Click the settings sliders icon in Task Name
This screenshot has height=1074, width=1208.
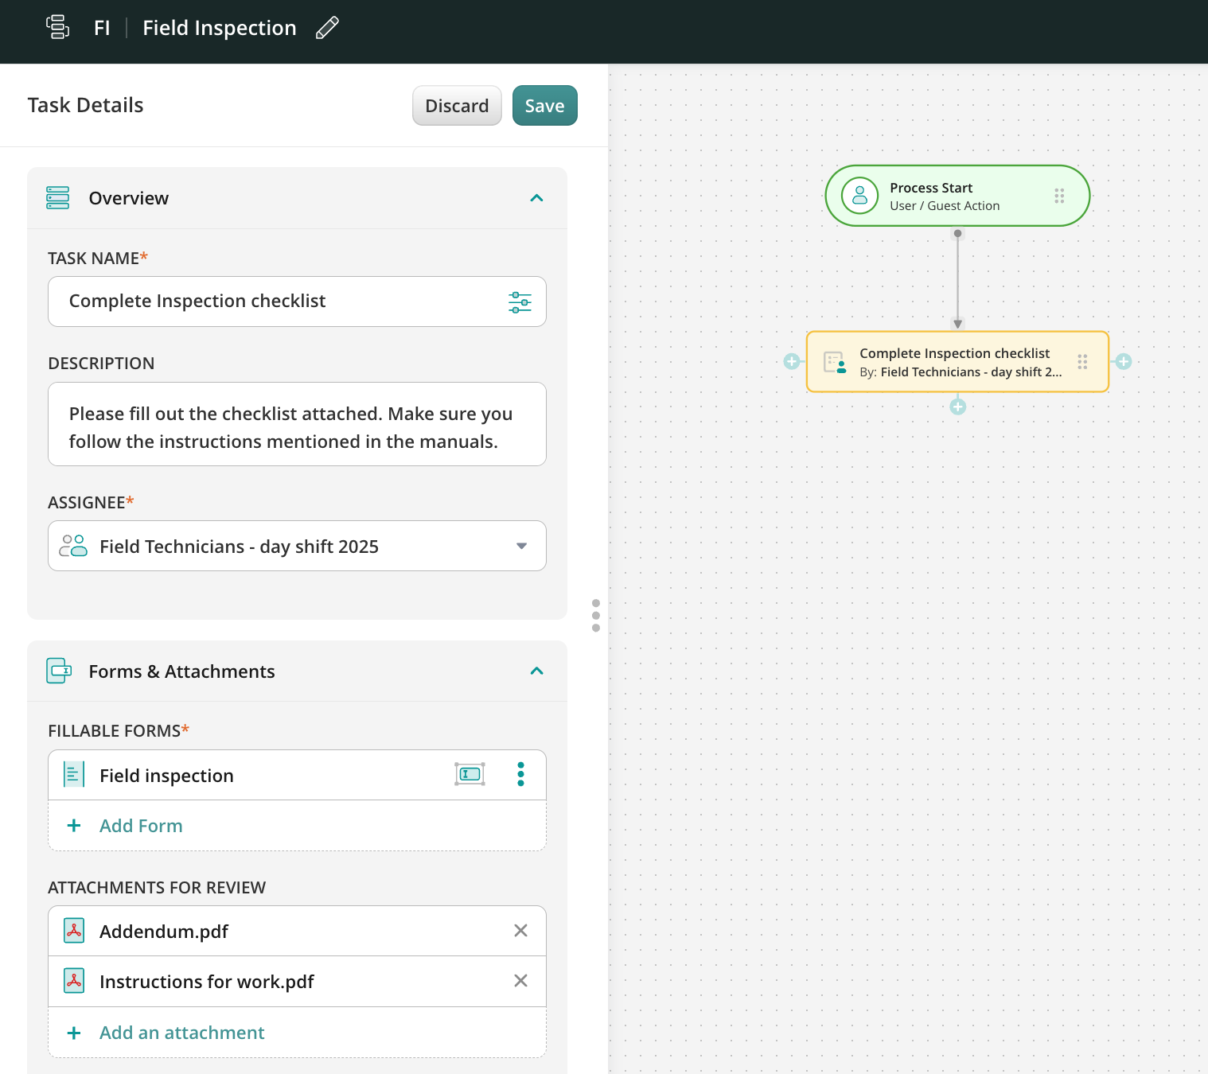(520, 302)
